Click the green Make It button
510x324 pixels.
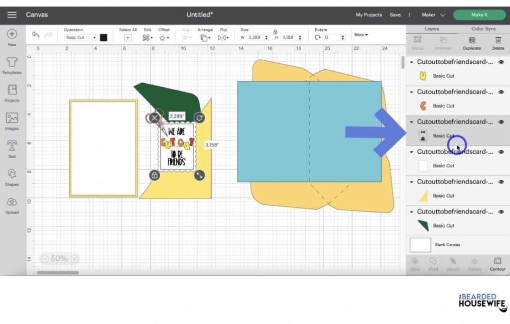[x=479, y=15]
